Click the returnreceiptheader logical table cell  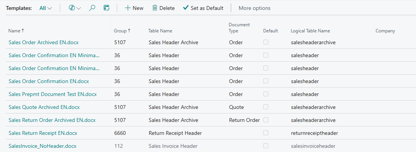click(x=314, y=133)
